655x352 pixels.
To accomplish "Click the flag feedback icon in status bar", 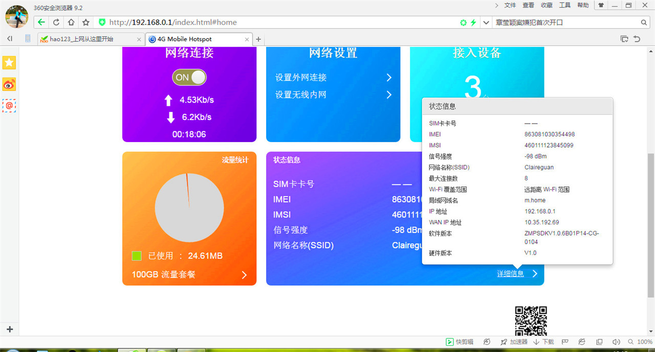I will pyautogui.click(x=564, y=342).
